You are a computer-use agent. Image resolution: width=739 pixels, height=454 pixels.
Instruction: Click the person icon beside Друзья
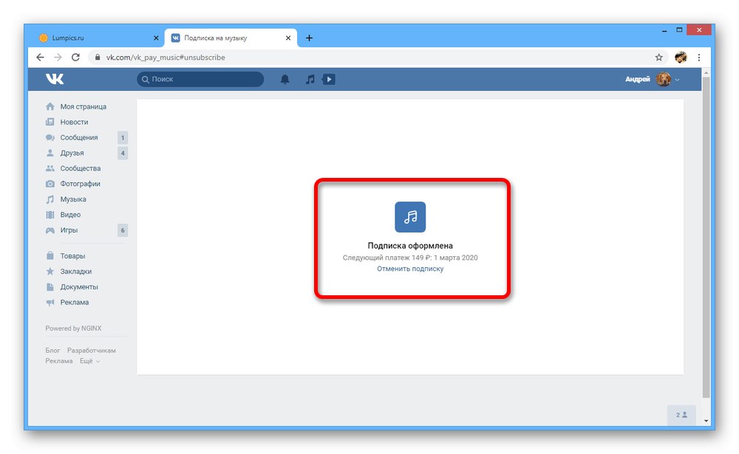point(50,153)
